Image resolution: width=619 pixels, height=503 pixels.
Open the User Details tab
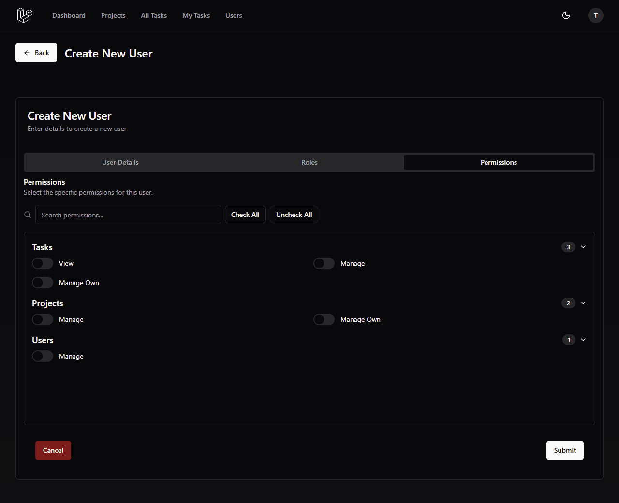120,162
